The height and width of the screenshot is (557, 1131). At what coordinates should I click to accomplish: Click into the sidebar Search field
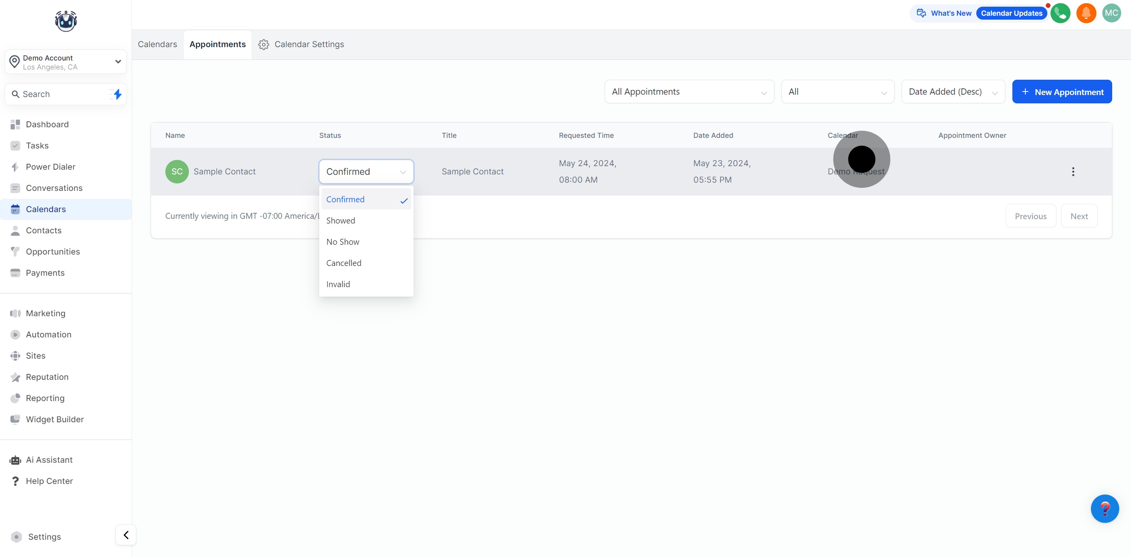pos(57,94)
